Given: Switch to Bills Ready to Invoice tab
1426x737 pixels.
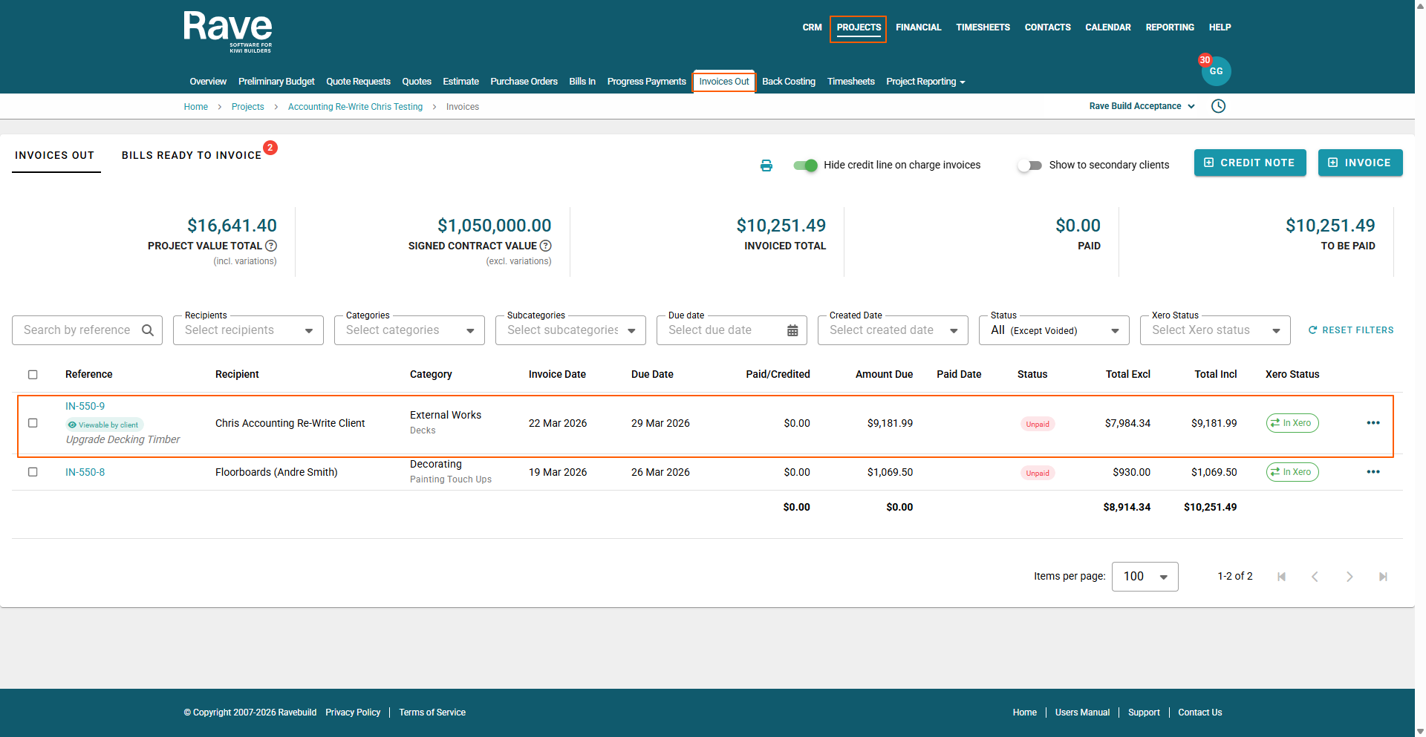Looking at the screenshot, I should 192,155.
